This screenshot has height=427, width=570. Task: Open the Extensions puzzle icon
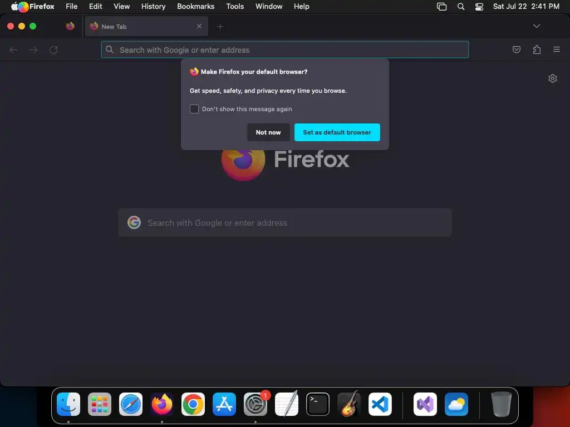(537, 49)
